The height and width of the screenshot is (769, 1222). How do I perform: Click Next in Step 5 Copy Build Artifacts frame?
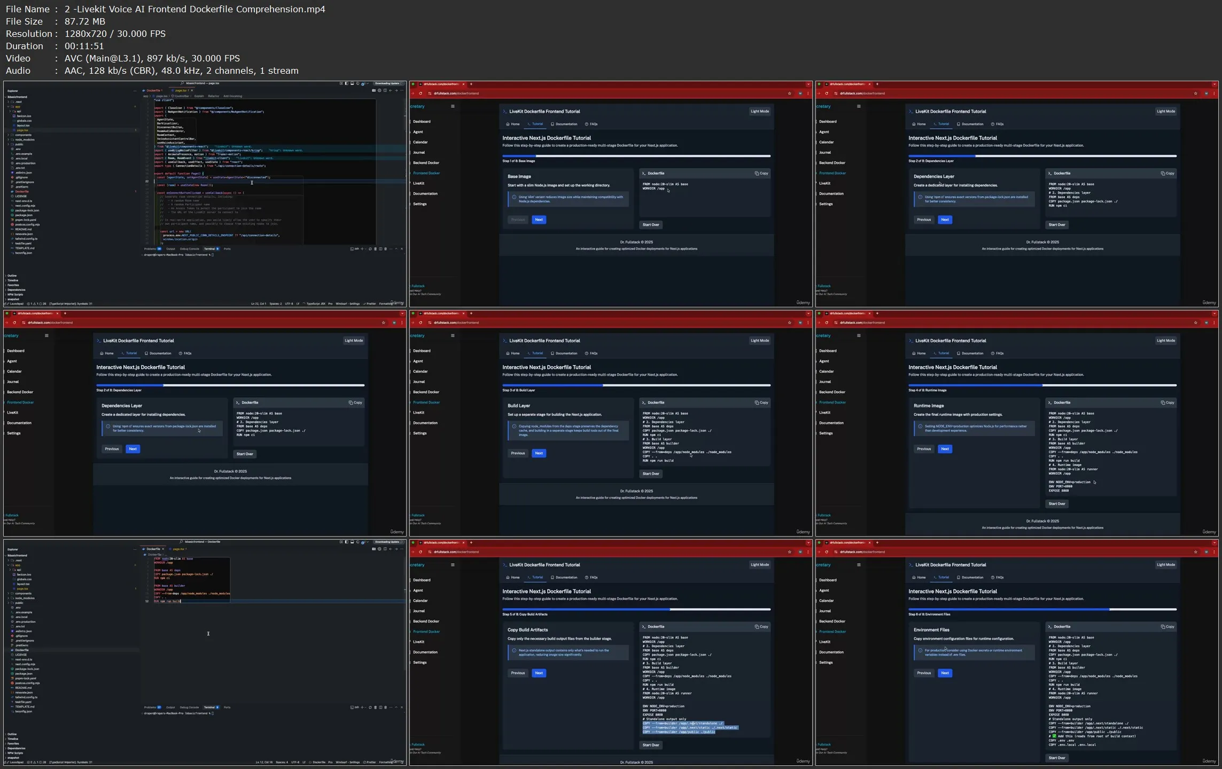539,673
